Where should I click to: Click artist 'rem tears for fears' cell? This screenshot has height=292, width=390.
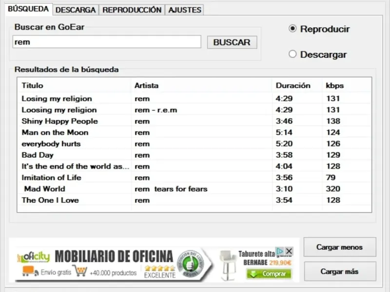[x=171, y=189]
